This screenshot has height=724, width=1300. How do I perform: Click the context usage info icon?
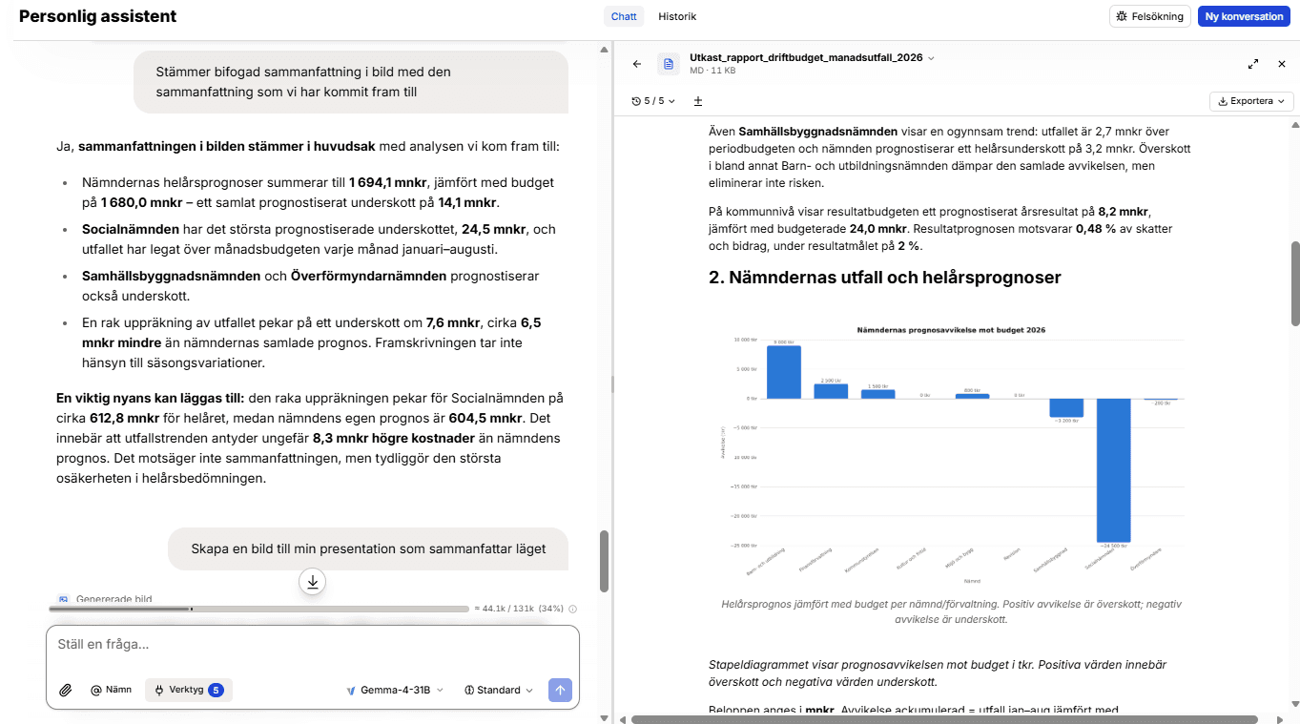(x=572, y=609)
